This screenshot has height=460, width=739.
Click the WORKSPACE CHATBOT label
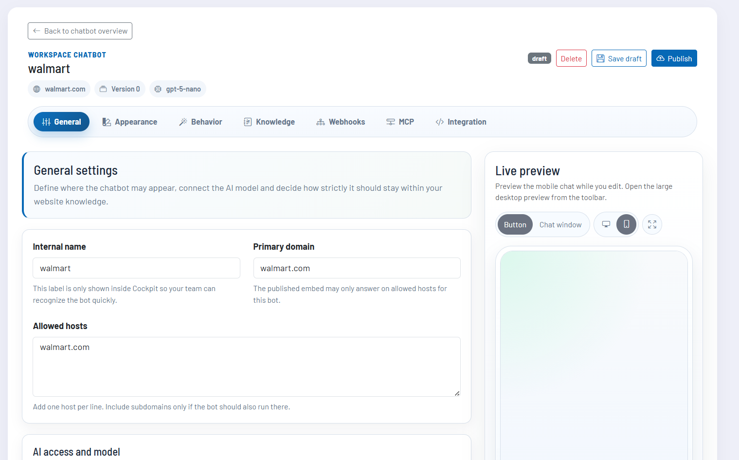pyautogui.click(x=67, y=55)
